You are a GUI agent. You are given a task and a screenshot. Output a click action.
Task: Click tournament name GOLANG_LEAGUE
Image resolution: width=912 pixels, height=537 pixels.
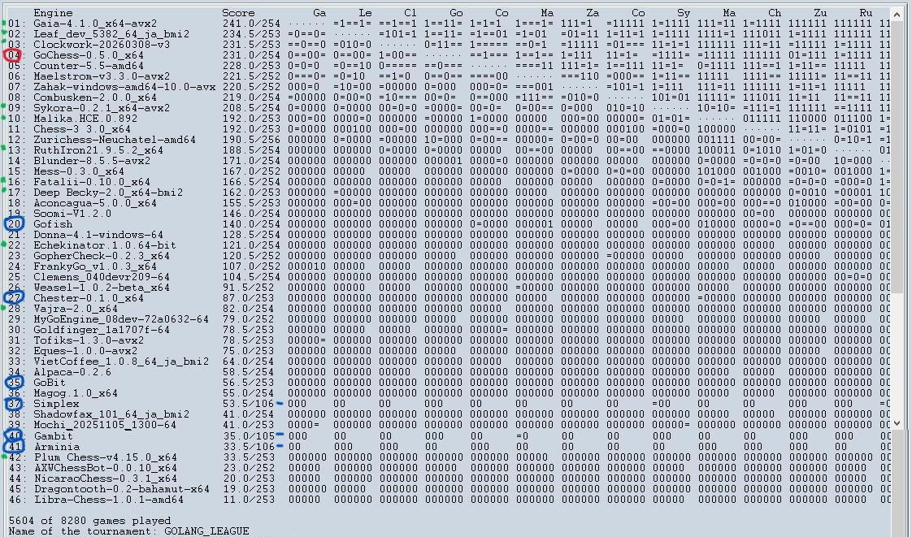click(206, 531)
